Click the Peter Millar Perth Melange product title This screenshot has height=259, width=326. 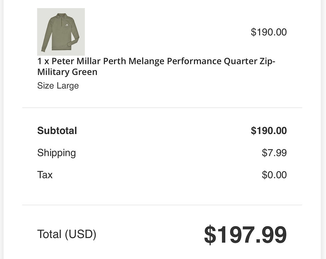pos(156,66)
